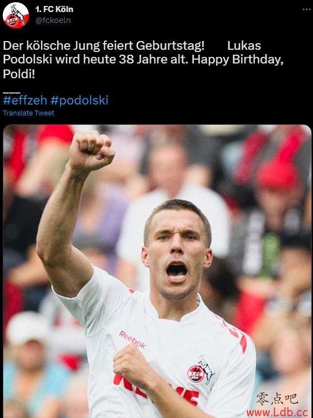Image resolution: width=313 pixels, height=418 pixels.
Task: Click the www.Ldb.cc watermark link
Action: (277, 413)
